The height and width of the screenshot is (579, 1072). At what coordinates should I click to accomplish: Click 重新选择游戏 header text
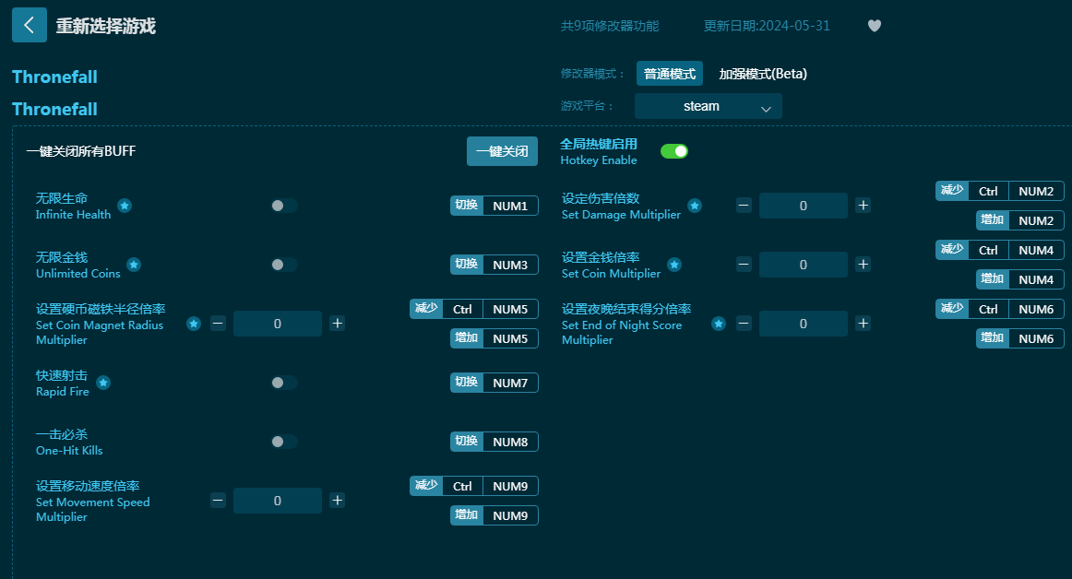tap(106, 26)
